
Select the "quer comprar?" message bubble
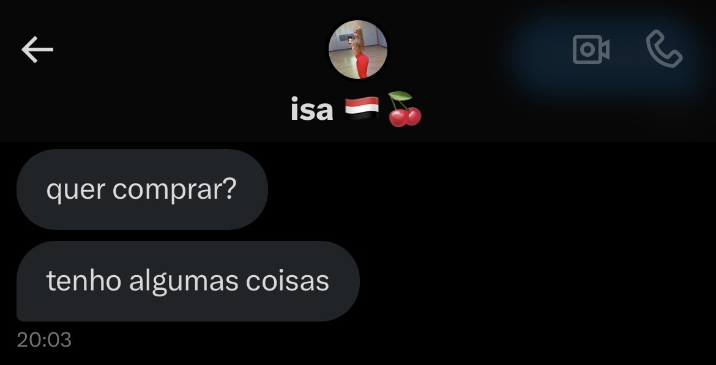click(142, 190)
